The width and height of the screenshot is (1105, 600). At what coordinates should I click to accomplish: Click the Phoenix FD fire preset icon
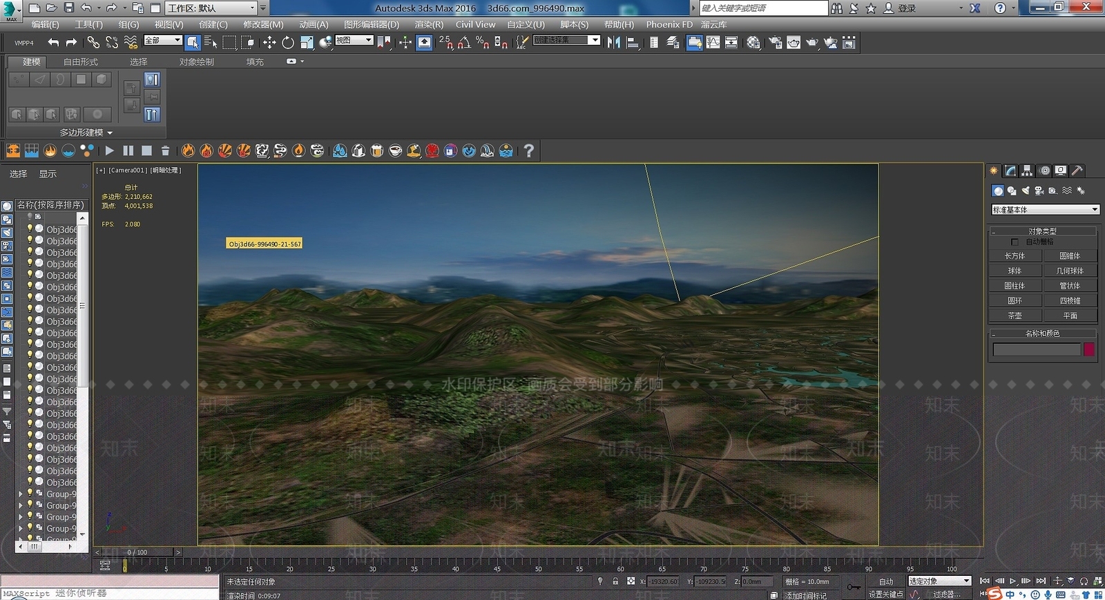188,151
